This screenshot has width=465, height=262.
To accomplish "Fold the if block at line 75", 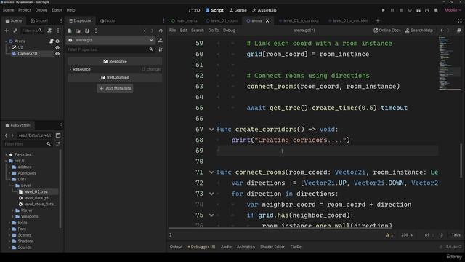I will pos(211,215).
